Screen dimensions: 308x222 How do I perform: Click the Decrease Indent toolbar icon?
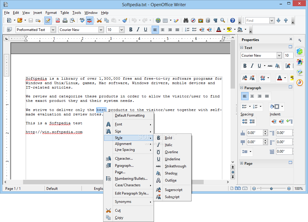pyautogui.click(x=202, y=30)
